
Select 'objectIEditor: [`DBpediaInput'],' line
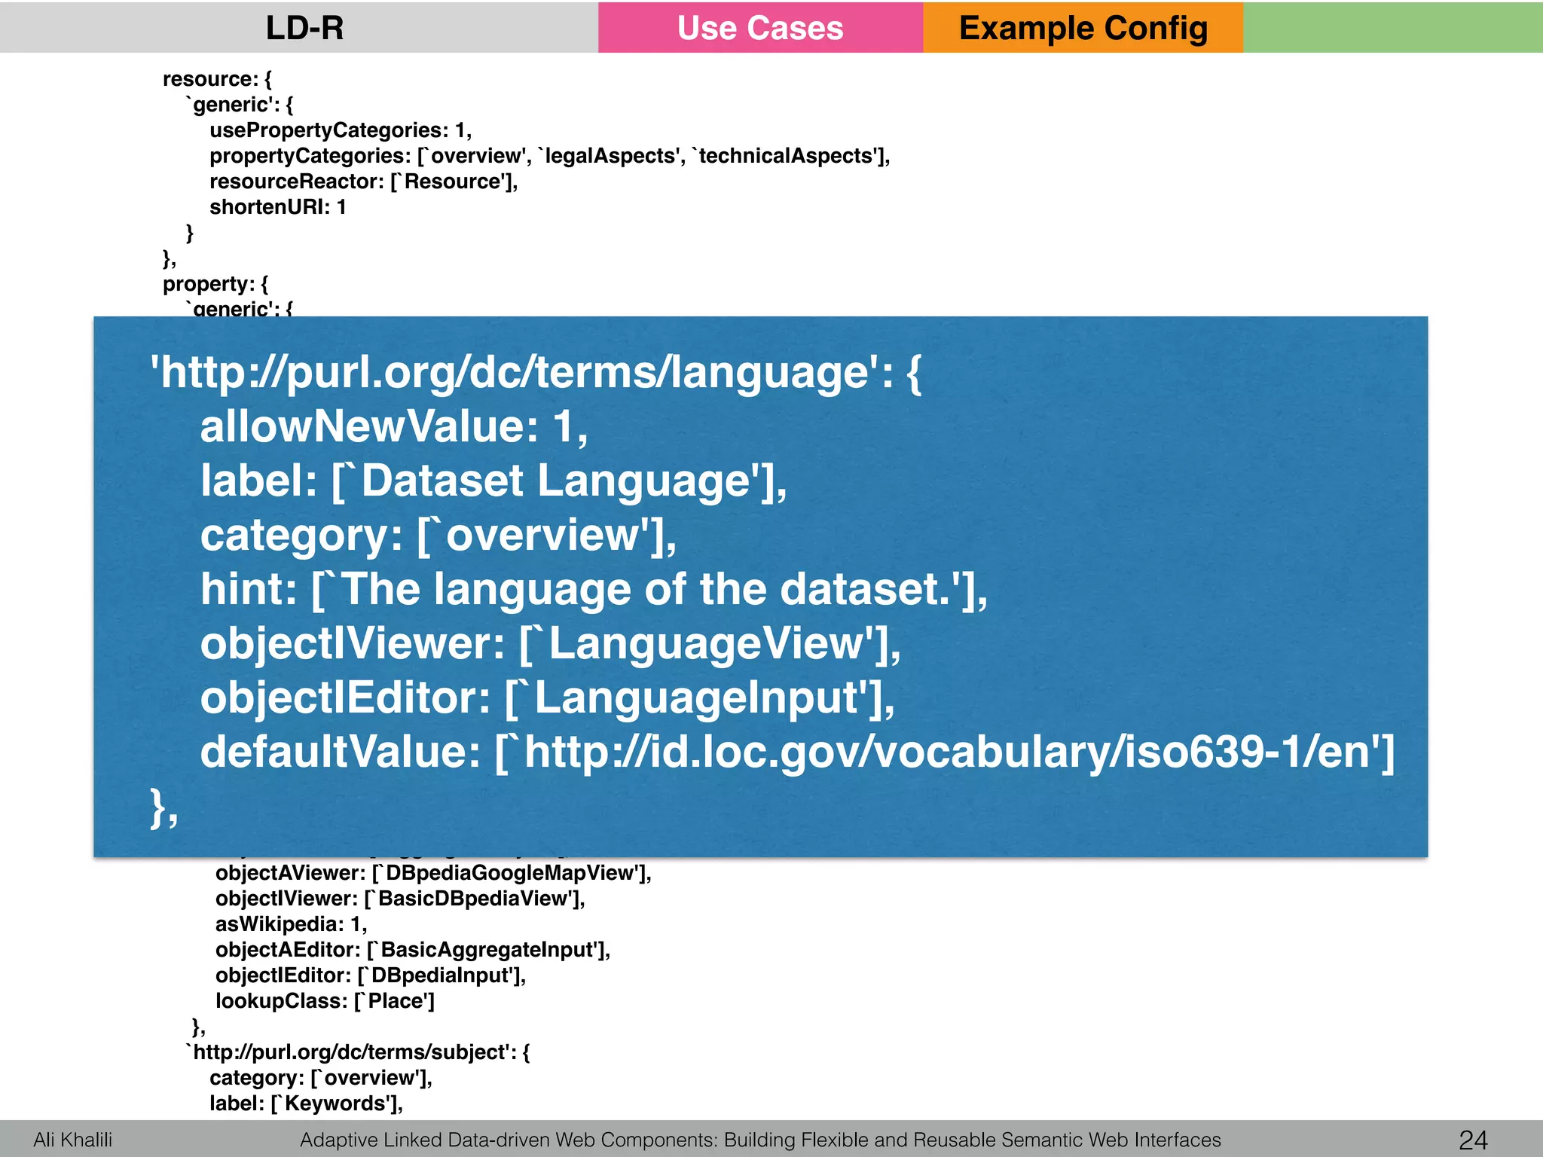tap(371, 975)
